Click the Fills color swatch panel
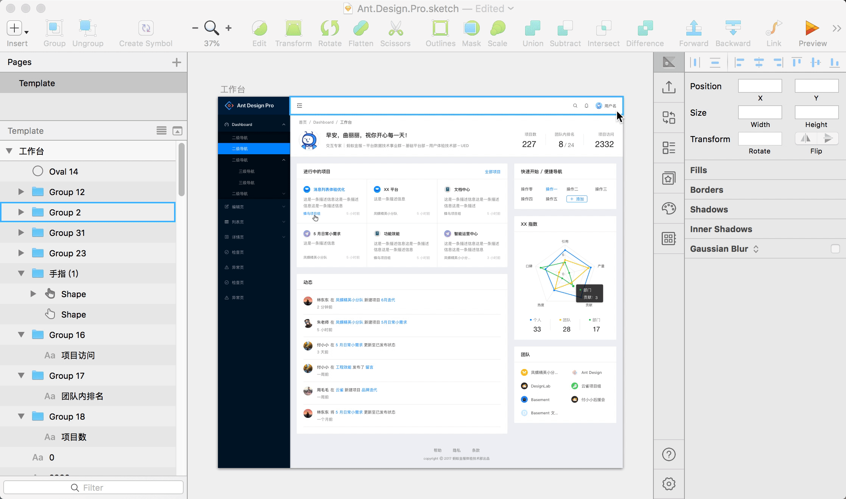Image resolution: width=846 pixels, height=499 pixels. coord(765,170)
